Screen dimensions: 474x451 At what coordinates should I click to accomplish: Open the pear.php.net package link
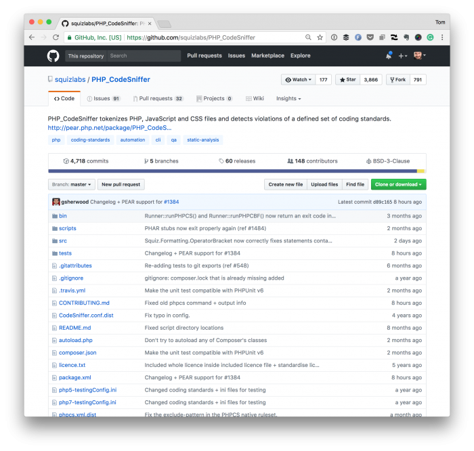tap(110, 128)
